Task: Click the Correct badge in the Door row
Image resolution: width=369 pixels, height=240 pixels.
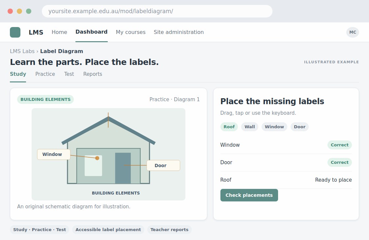Action: point(340,162)
